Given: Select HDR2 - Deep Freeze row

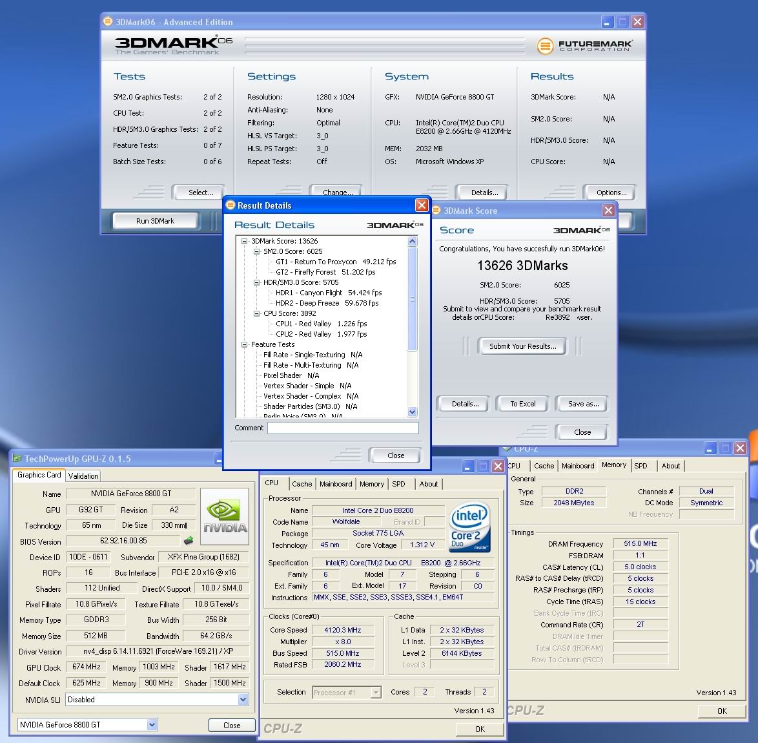Looking at the screenshot, I should coord(327,303).
